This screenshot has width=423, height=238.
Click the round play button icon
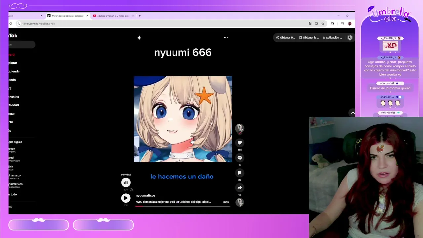[126, 198]
